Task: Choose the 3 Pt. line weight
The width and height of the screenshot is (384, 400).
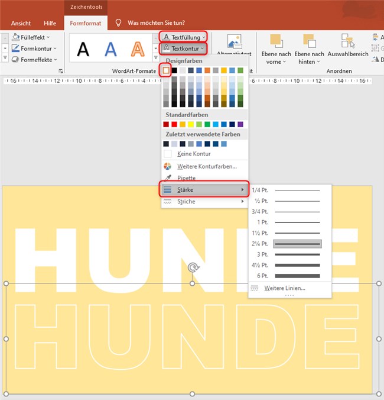Action: coord(287,254)
